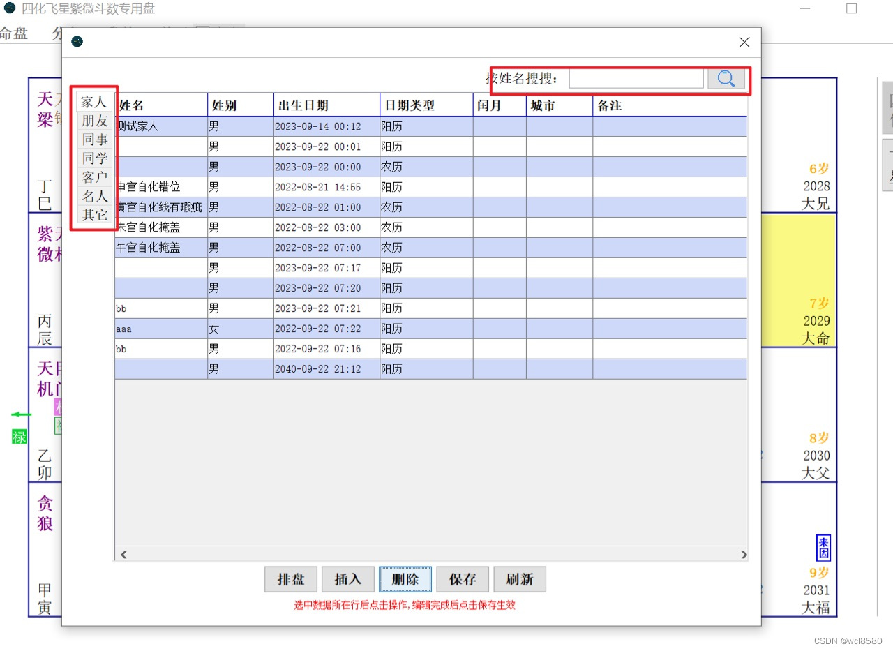Image resolution: width=893 pixels, height=651 pixels.
Task: Click the green 禄 marker
Action: click(x=20, y=437)
